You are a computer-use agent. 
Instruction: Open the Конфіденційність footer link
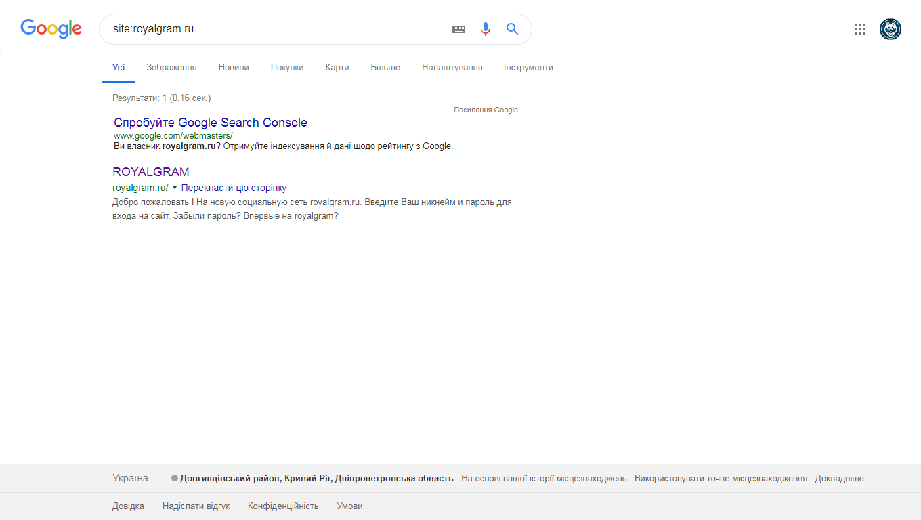[283, 506]
